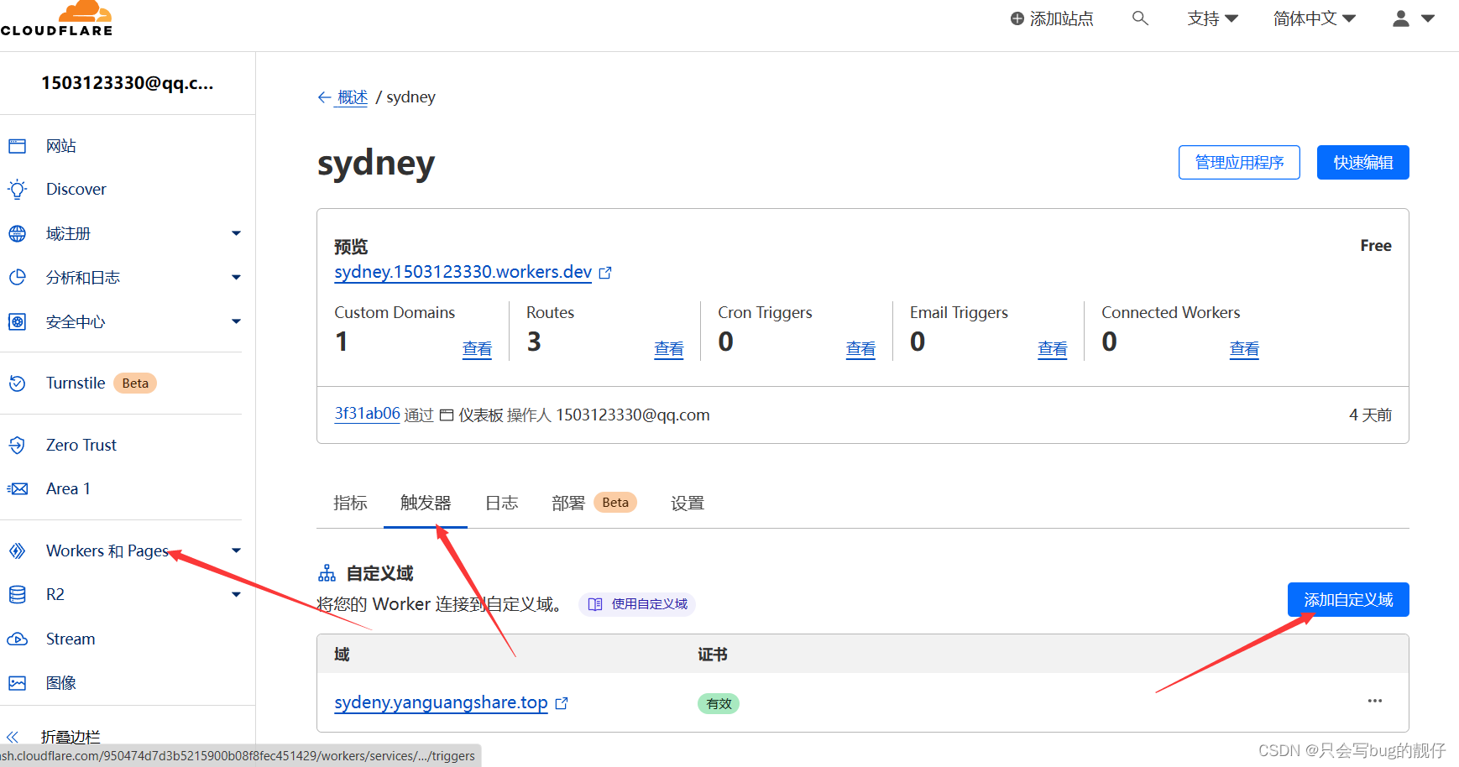This screenshot has width=1459, height=767.
Task: Open the 支持 dropdown
Action: (x=1212, y=18)
